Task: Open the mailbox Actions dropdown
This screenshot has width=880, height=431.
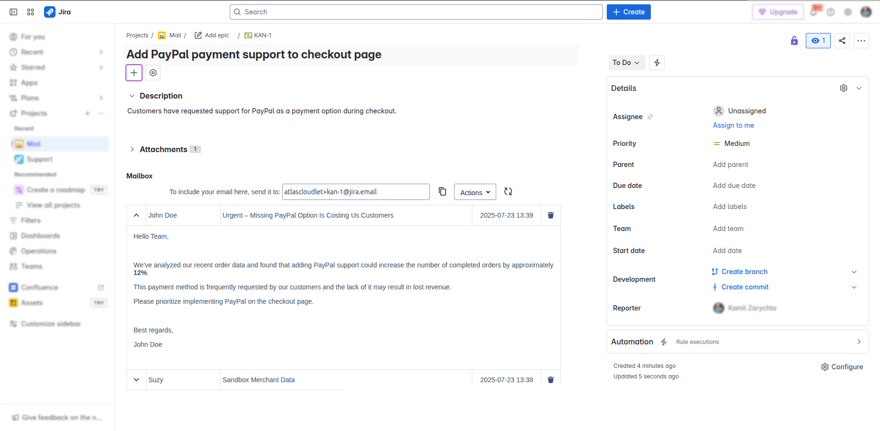Action: [x=475, y=192]
